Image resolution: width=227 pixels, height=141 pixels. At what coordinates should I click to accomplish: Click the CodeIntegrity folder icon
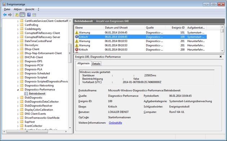click(x=22, y=29)
